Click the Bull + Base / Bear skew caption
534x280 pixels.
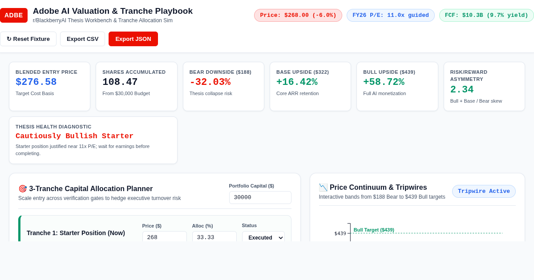click(x=476, y=101)
